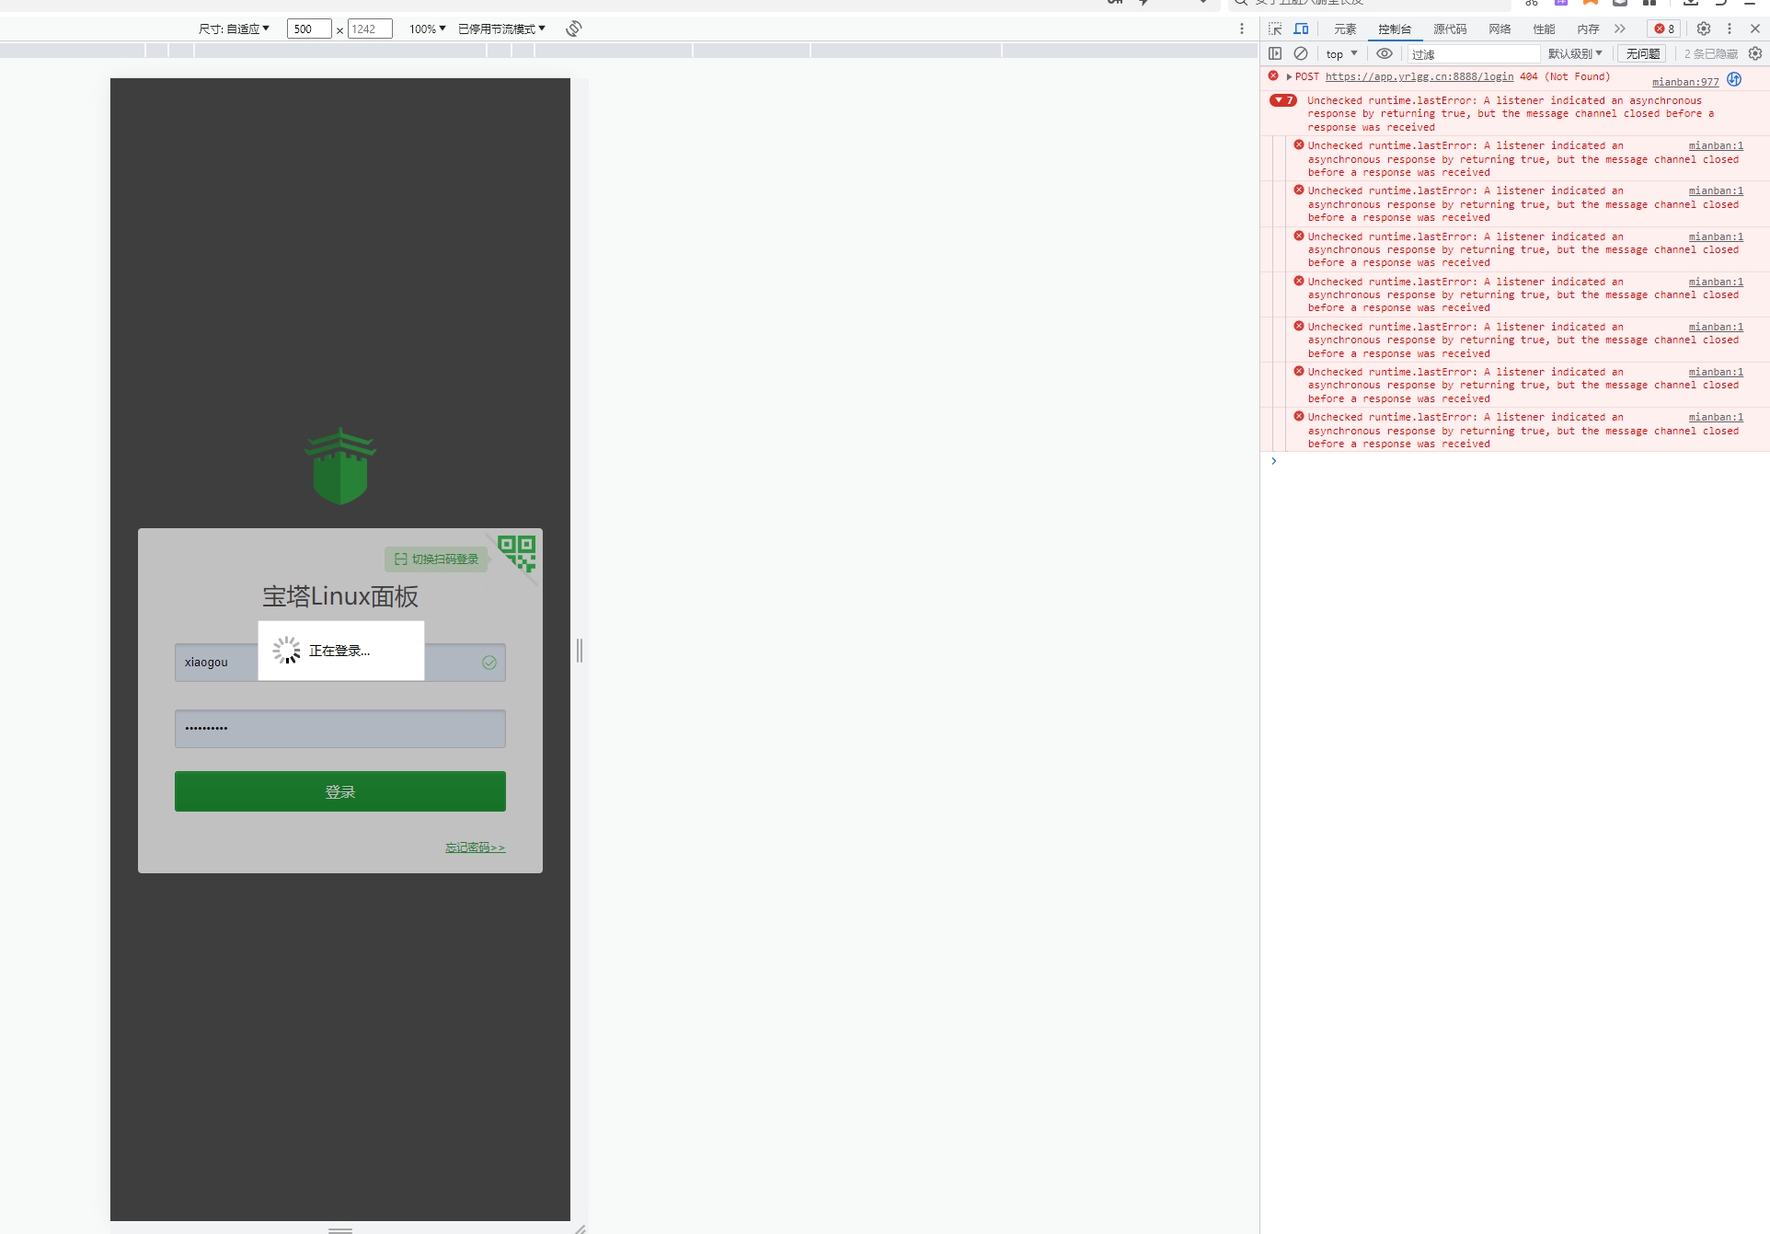Click the viewport right-edge resize handle
The image size is (1770, 1234).
580,650
